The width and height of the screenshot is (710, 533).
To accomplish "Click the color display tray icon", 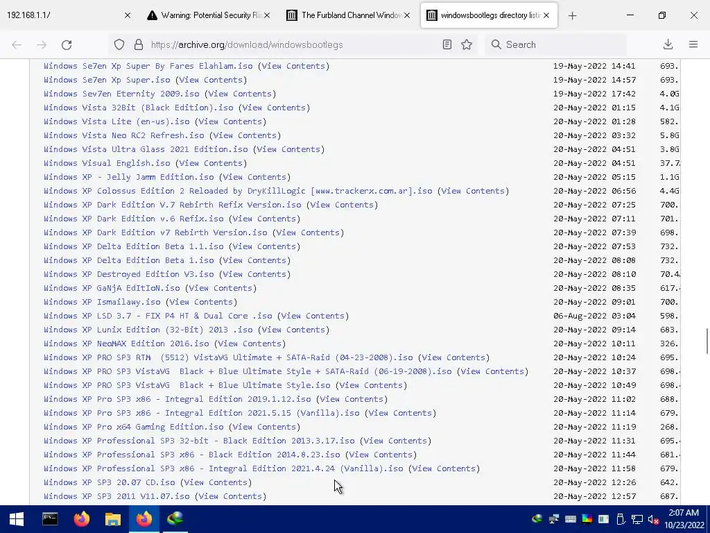I will (x=587, y=519).
